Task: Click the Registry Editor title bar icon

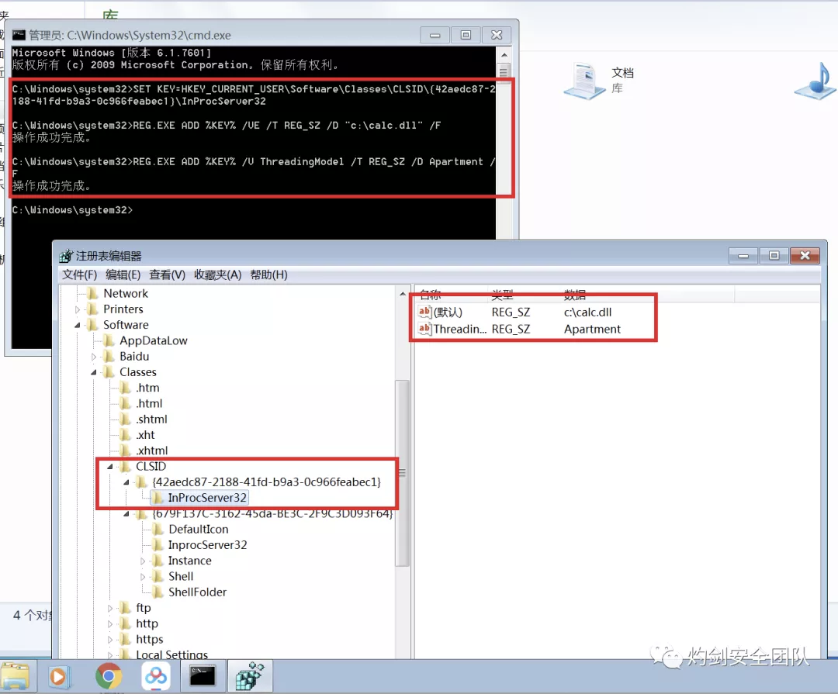Action: click(66, 256)
